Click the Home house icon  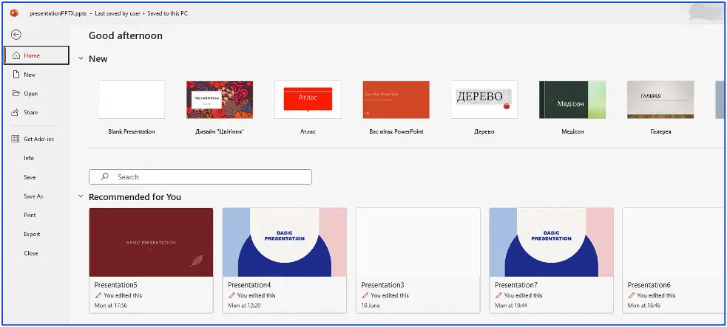pos(16,55)
